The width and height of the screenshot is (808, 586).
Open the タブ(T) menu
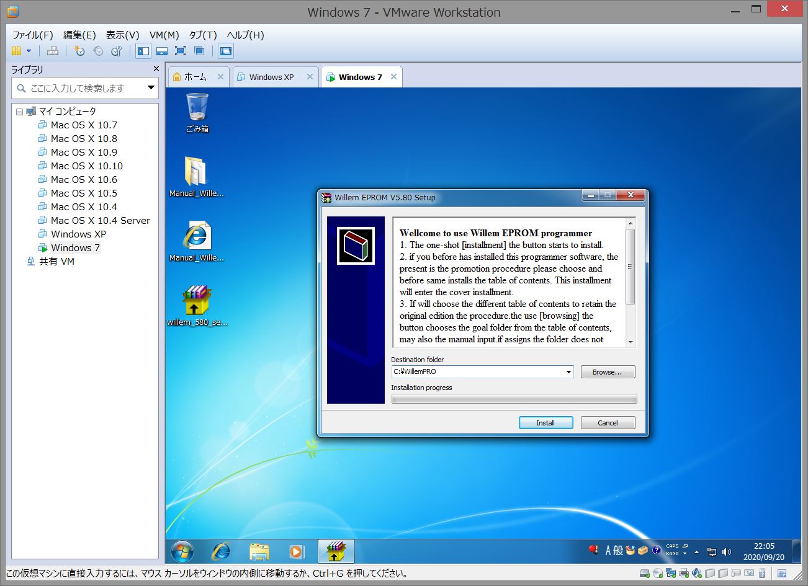[203, 35]
